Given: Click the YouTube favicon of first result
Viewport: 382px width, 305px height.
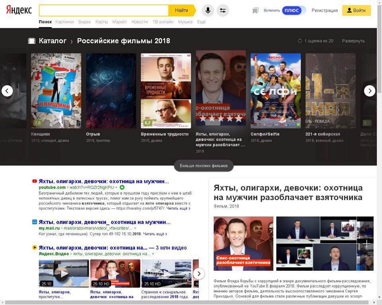Looking at the screenshot, I should pos(35,181).
